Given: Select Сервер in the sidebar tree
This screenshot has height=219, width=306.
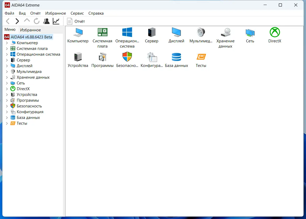Looking at the screenshot, I should coord(23,60).
